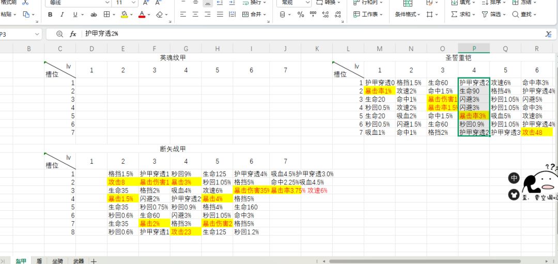The image size is (558, 264).
Task: Toggle Italic formatting
Action: [x=63, y=14]
